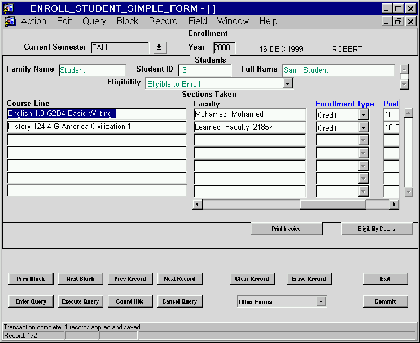The height and width of the screenshot is (343, 420).
Task: Open the Record menu
Action: tap(163, 21)
